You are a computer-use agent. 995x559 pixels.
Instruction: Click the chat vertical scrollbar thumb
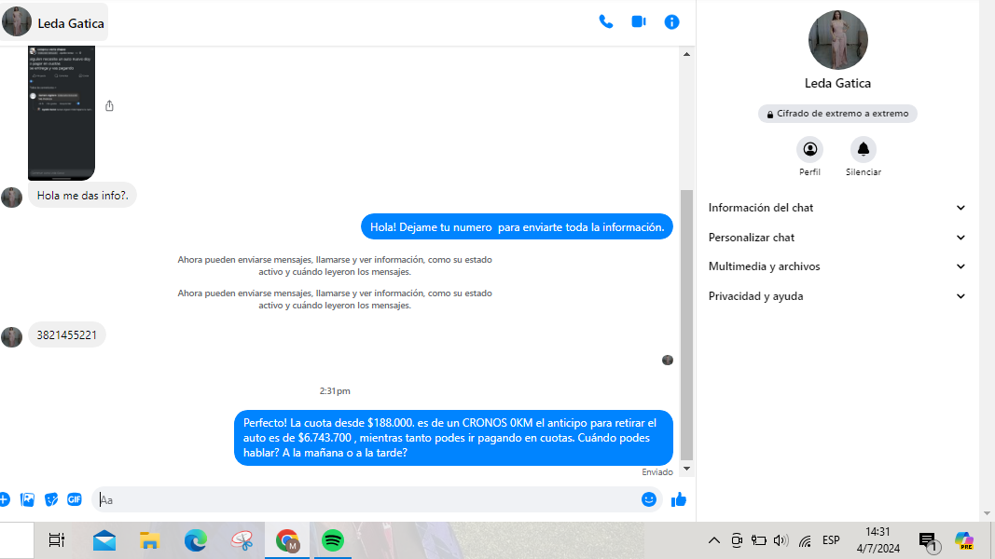(686, 324)
